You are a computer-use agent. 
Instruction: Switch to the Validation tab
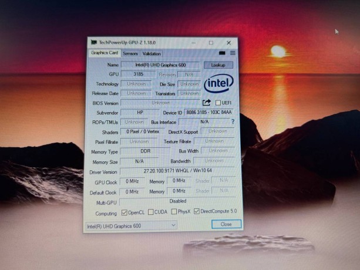coord(152,53)
